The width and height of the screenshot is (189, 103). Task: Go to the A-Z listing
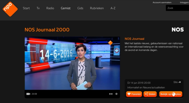coord(113,8)
